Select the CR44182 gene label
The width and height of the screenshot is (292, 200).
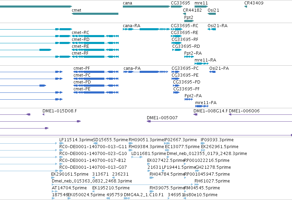(x=192, y=10)
